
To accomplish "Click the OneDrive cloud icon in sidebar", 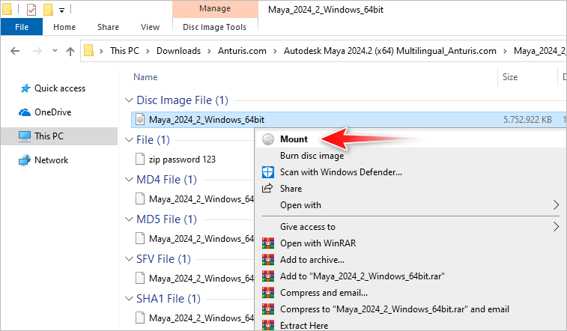I will click(24, 112).
